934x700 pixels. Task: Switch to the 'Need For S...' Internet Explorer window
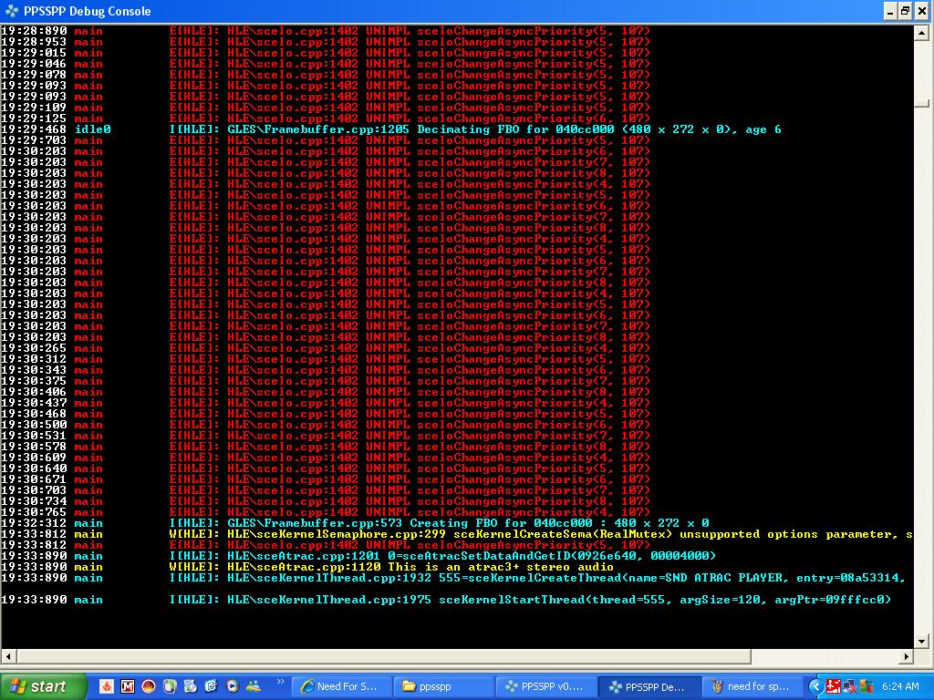click(x=341, y=686)
